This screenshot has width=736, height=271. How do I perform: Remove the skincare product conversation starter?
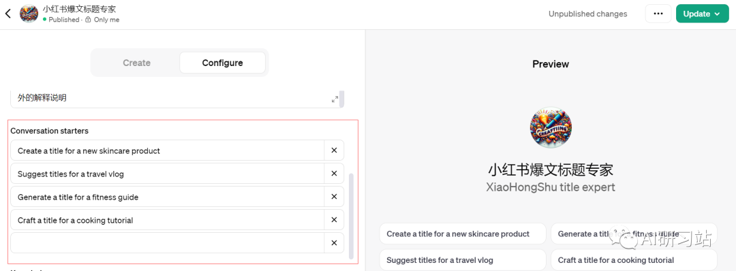pos(334,150)
